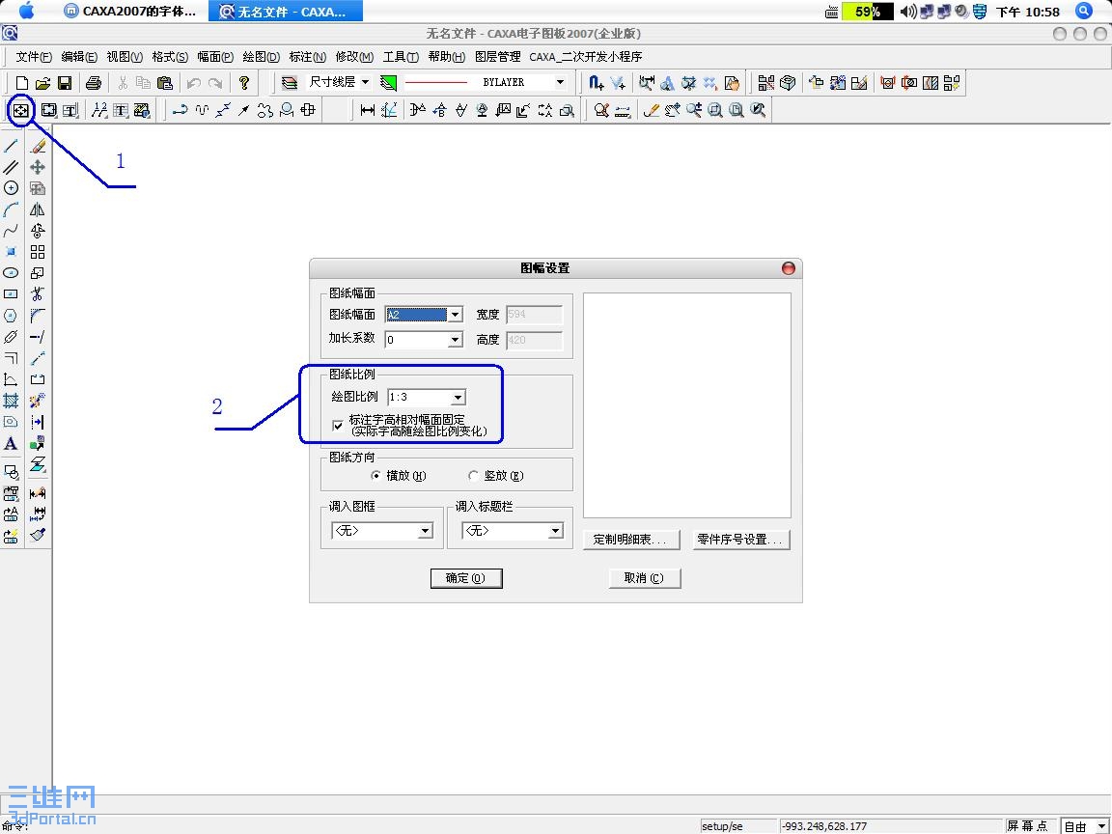Select the Eraser delete tool
Screen dimensions: 1112x834
[x=38, y=146]
